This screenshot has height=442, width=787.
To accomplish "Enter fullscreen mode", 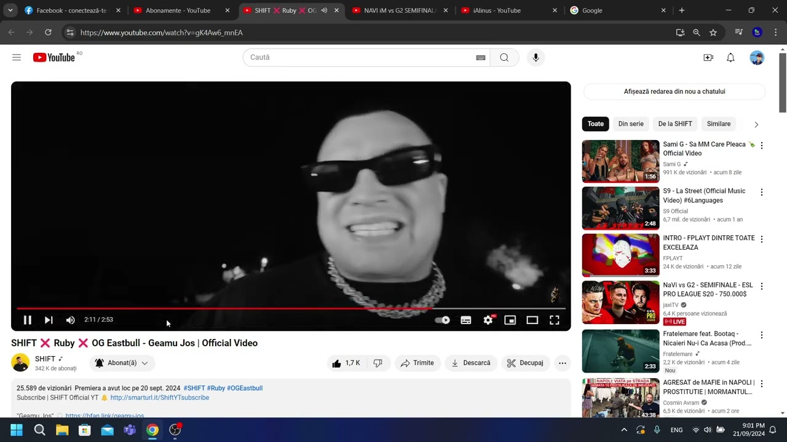I will pos(555,320).
